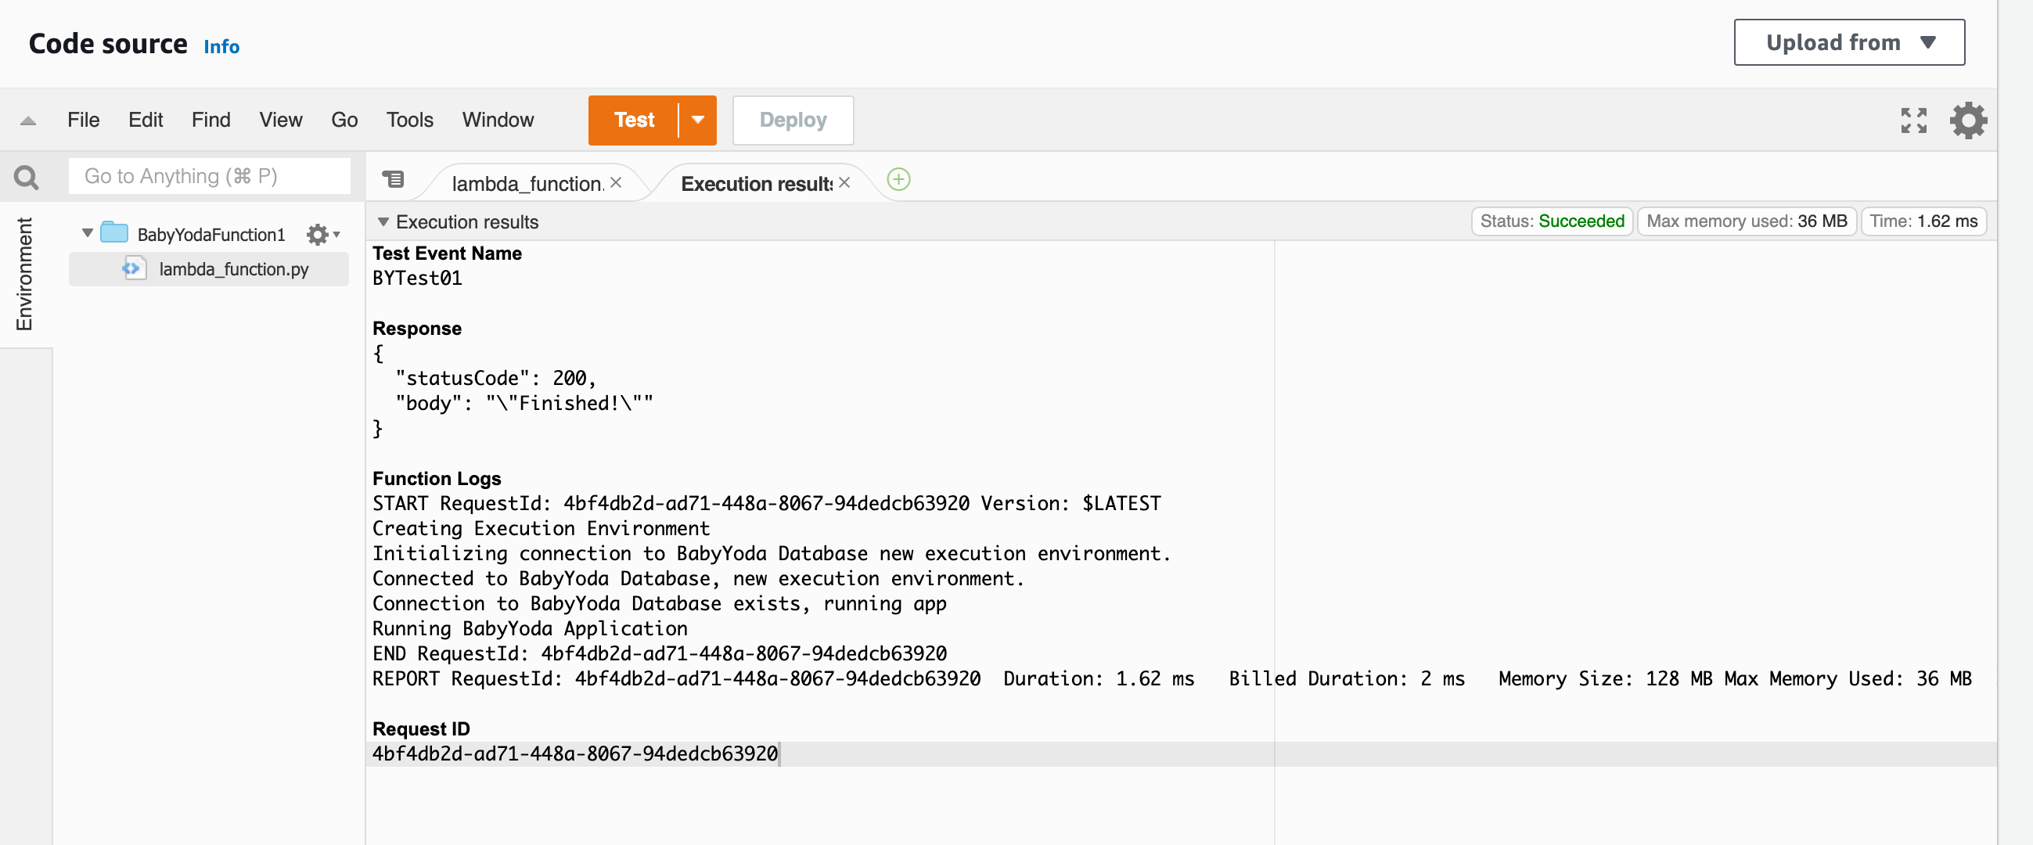Open the Edit menu
This screenshot has width=2033, height=845.
146,120
